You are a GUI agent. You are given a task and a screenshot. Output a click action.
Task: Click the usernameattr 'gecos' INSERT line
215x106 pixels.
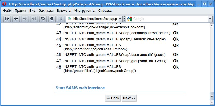click(114, 55)
